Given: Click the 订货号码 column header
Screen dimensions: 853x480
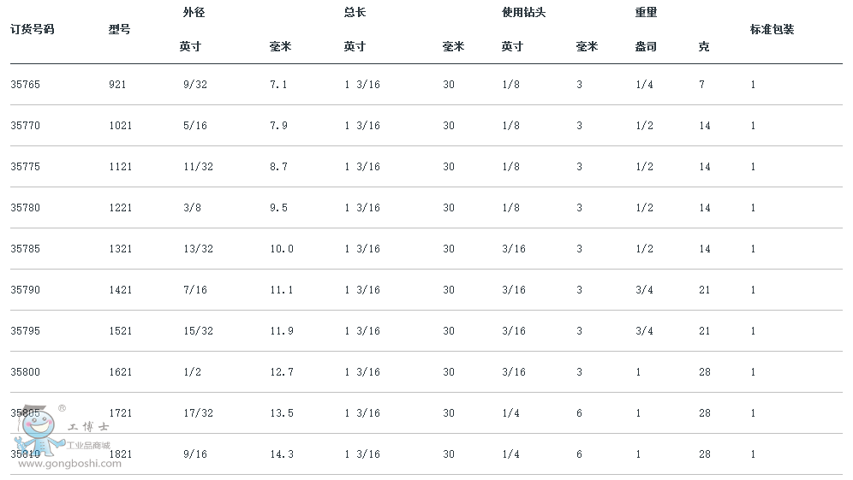Looking at the screenshot, I should pyautogui.click(x=33, y=29).
